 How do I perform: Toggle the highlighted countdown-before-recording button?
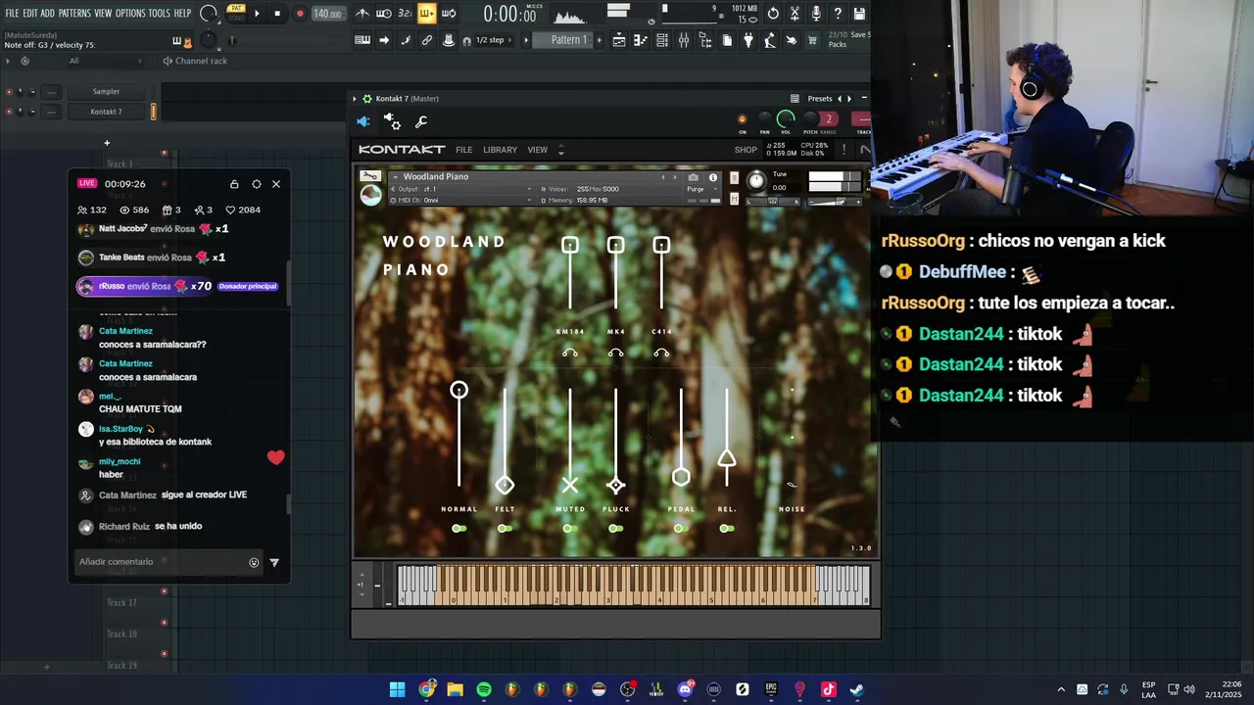click(x=427, y=14)
